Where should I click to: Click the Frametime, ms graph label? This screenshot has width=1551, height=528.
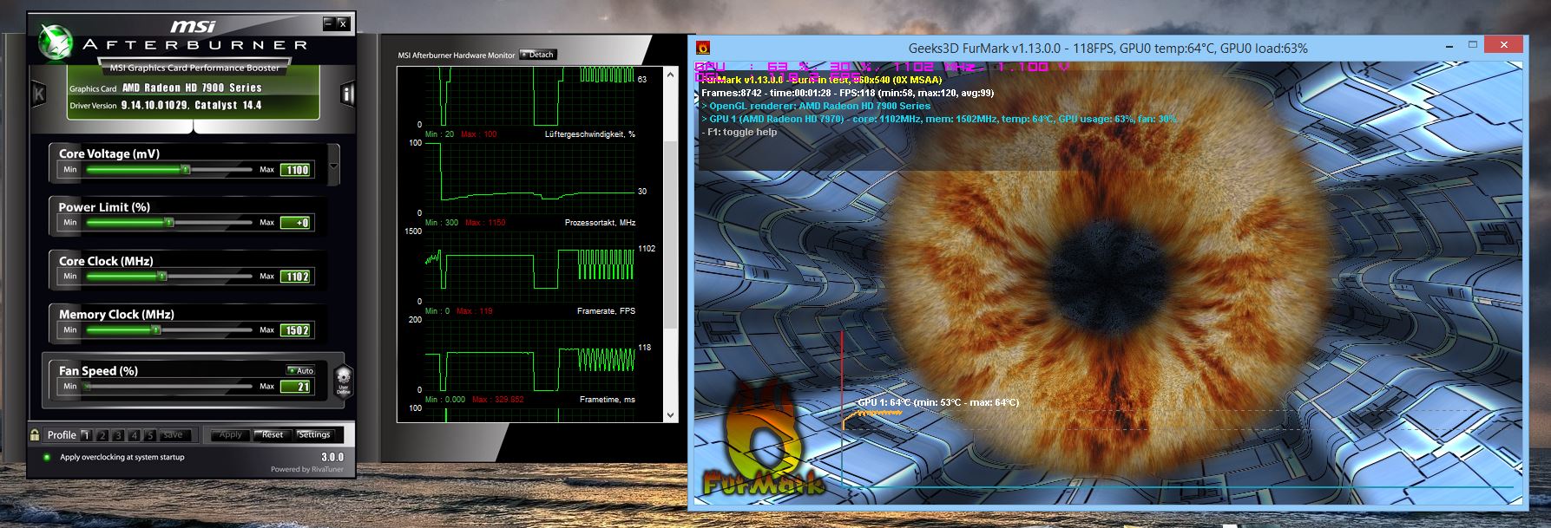coord(608,400)
